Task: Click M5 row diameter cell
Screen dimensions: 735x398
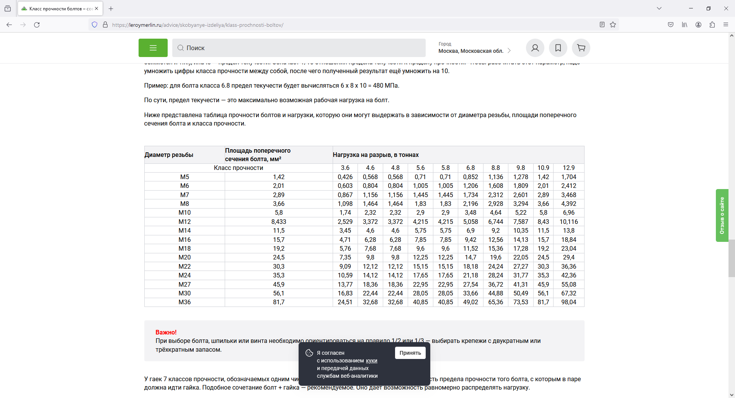Action: pyautogui.click(x=185, y=177)
